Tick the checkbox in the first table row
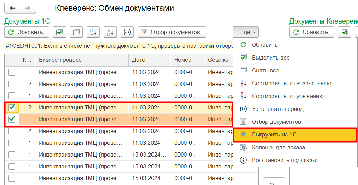Image resolution: width=358 pixels, height=185 pixels. pos(12,72)
